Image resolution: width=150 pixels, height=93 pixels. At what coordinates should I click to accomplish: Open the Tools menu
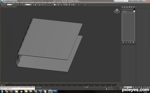click(x=9, y=3)
